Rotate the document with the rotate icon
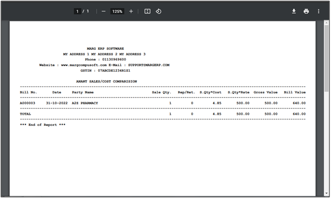This screenshot has height=198, width=331. 159,12
